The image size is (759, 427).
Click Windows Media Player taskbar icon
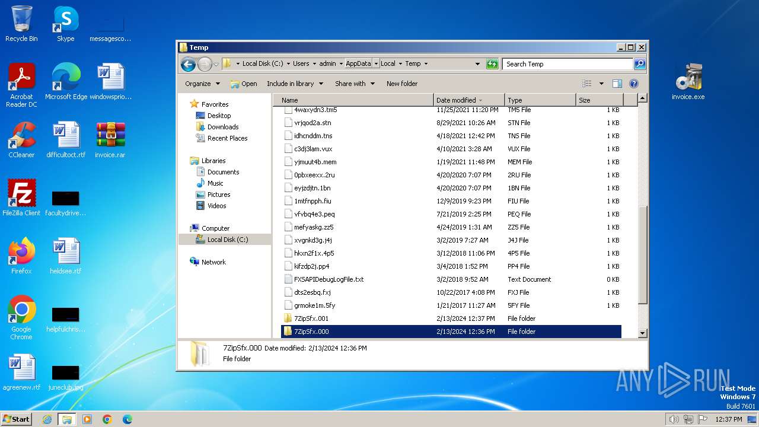click(x=87, y=419)
